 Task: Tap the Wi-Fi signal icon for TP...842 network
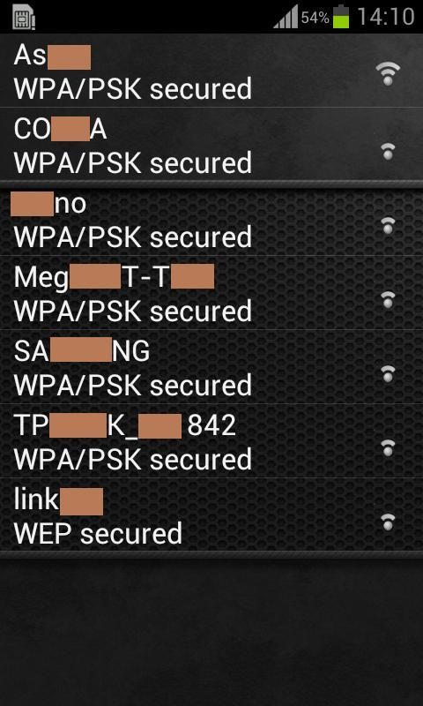[x=388, y=448]
